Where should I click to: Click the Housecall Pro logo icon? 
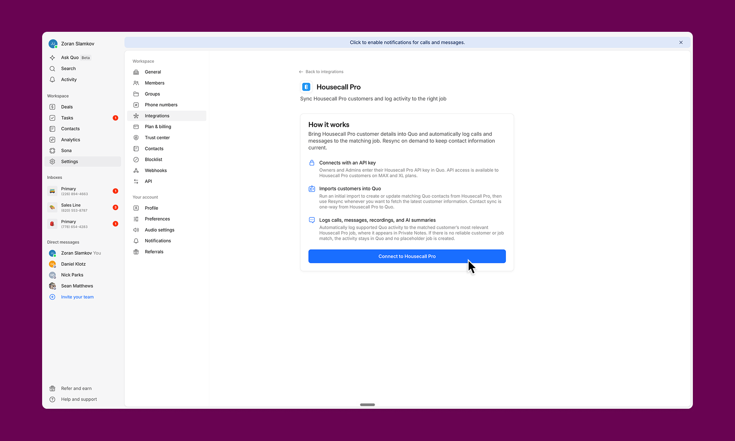(x=306, y=87)
